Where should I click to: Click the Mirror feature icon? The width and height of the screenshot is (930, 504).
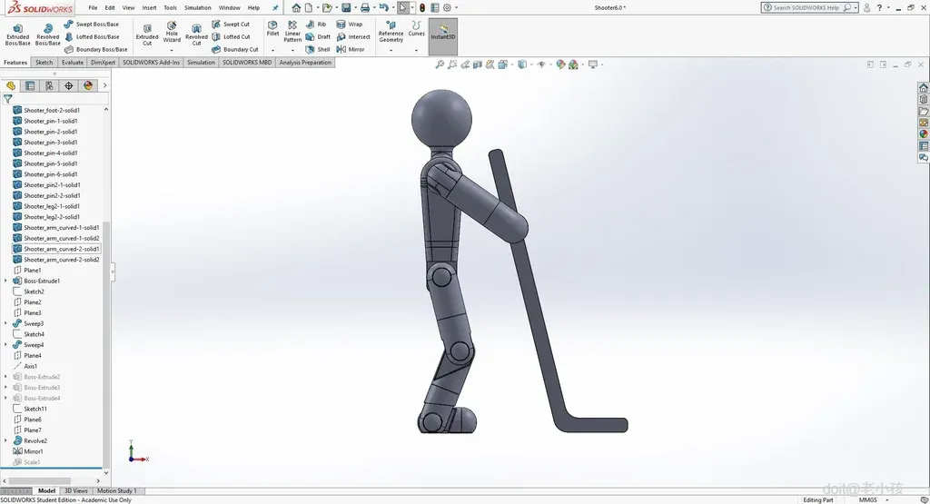tap(341, 49)
